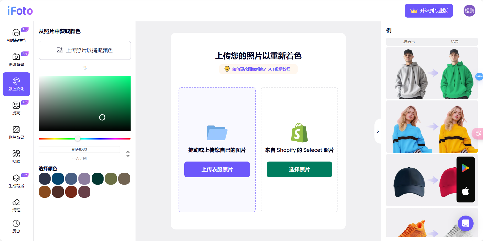Open the 提高 HD enhance tool
483x241 pixels.
16,108
